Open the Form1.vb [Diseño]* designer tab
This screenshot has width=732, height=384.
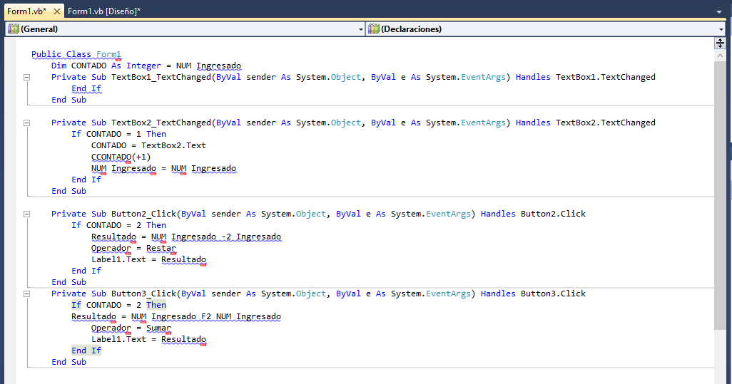(103, 11)
